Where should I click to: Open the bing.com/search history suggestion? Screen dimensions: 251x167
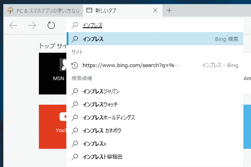(x=155, y=65)
